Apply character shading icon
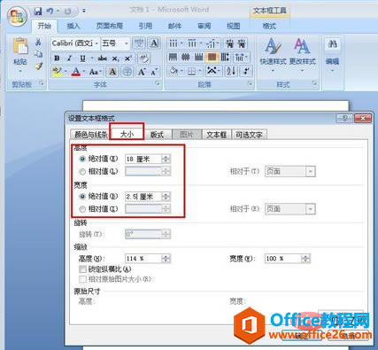This screenshot has width=378, height=350. tap(112, 72)
